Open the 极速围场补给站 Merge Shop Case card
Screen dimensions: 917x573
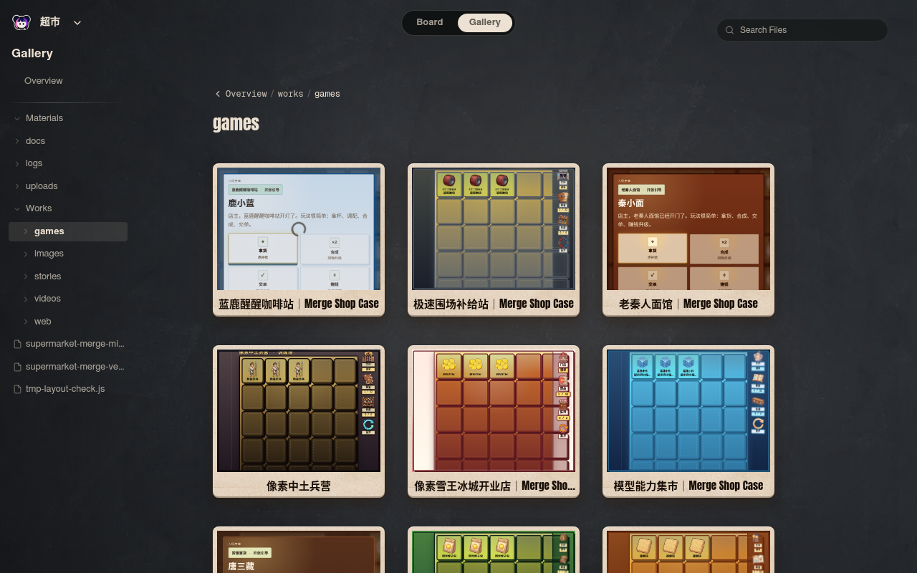coord(494,240)
